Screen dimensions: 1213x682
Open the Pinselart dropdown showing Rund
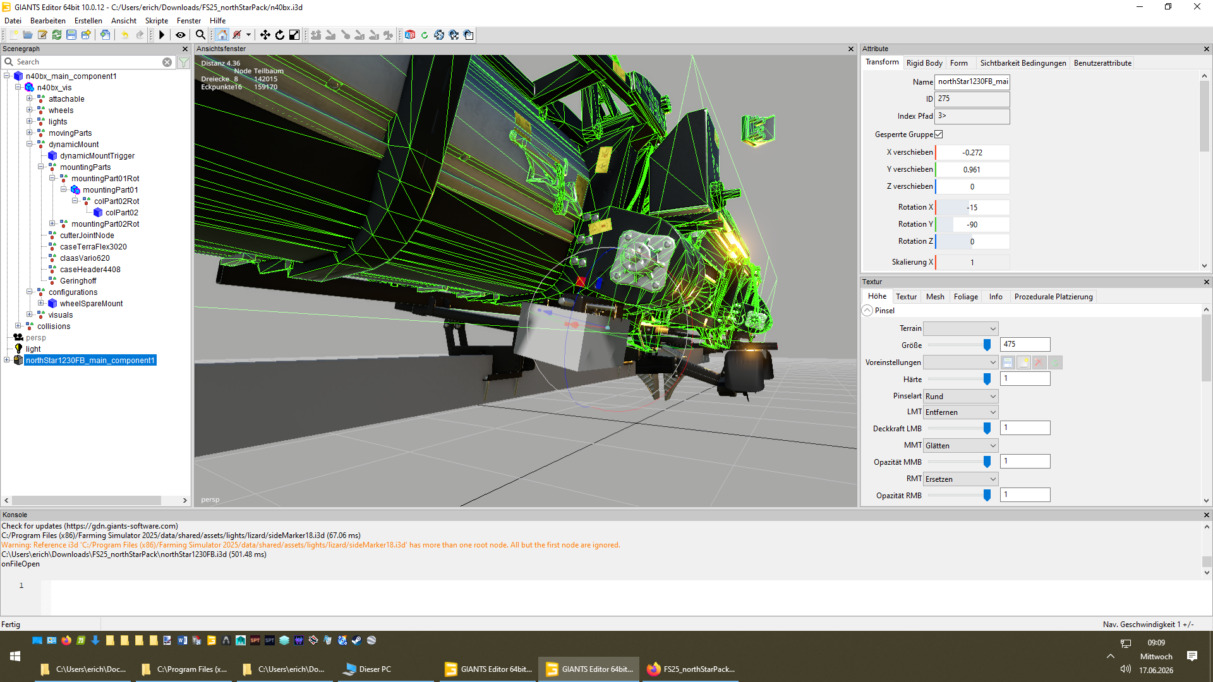(x=960, y=397)
